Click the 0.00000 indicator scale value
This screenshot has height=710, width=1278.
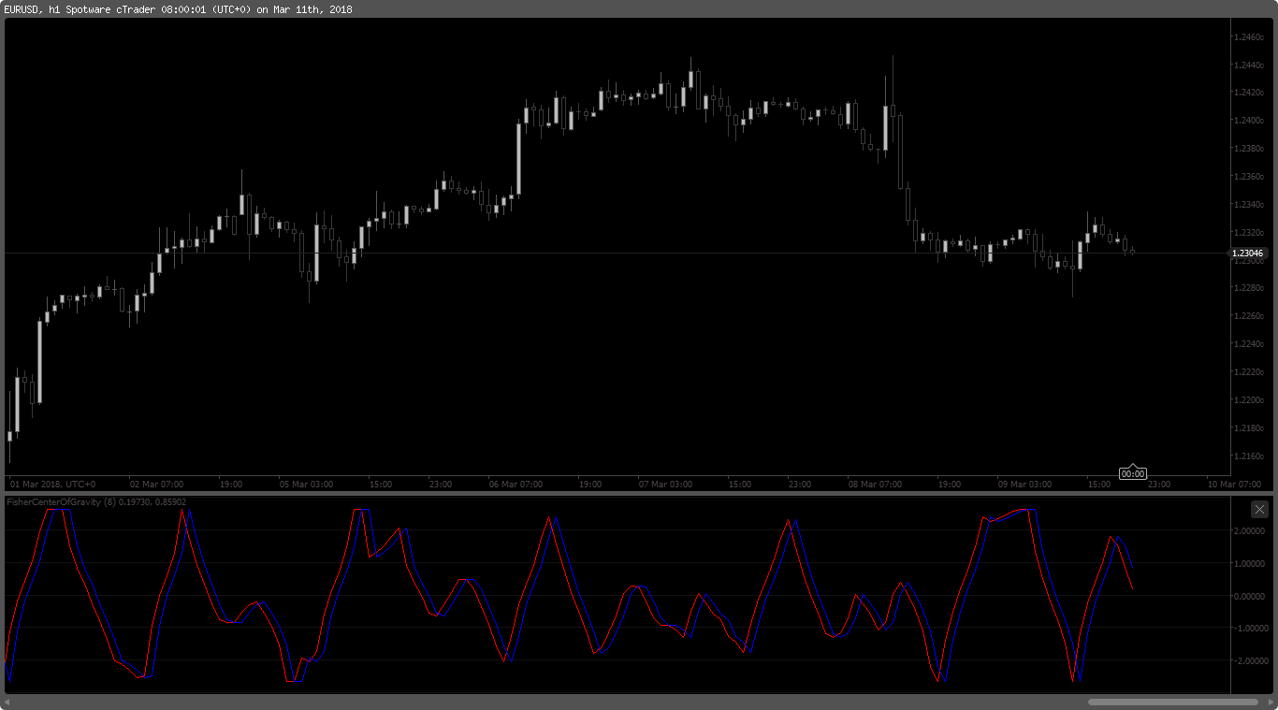click(x=1251, y=596)
